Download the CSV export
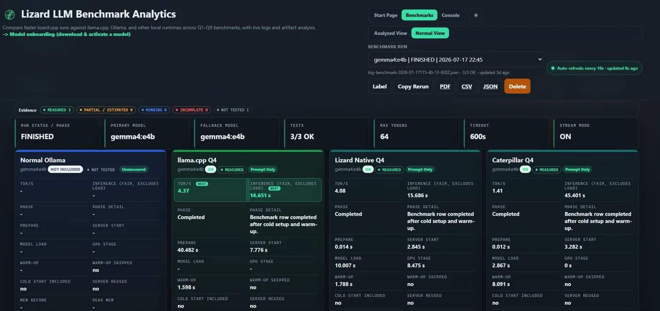Viewport: 660px width, 311px height. pos(467,86)
